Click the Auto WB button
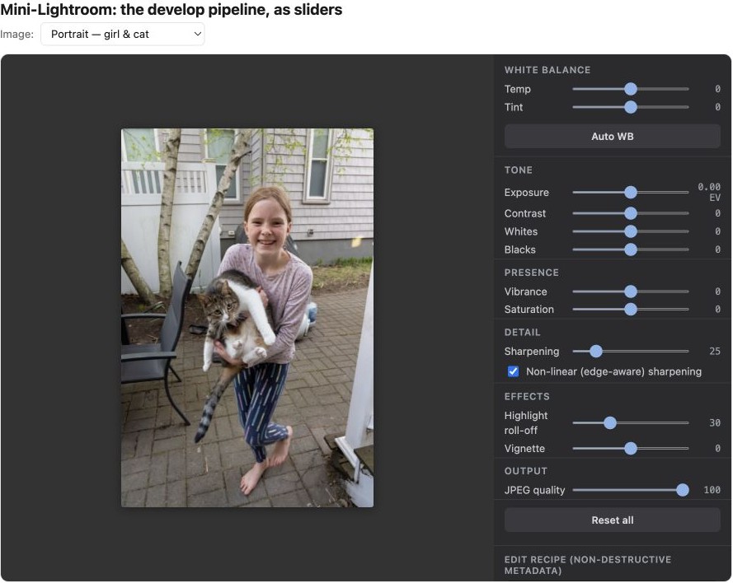Screen dimensions: 733x583 (x=613, y=137)
